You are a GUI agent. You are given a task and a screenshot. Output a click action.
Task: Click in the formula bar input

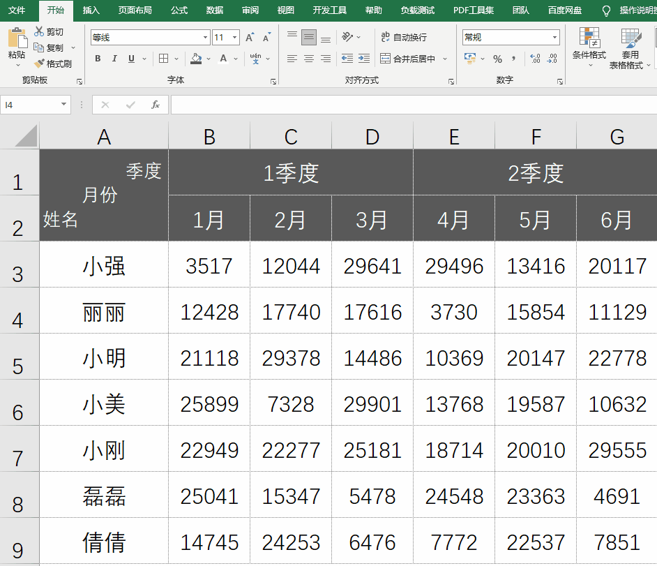pyautogui.click(x=414, y=105)
